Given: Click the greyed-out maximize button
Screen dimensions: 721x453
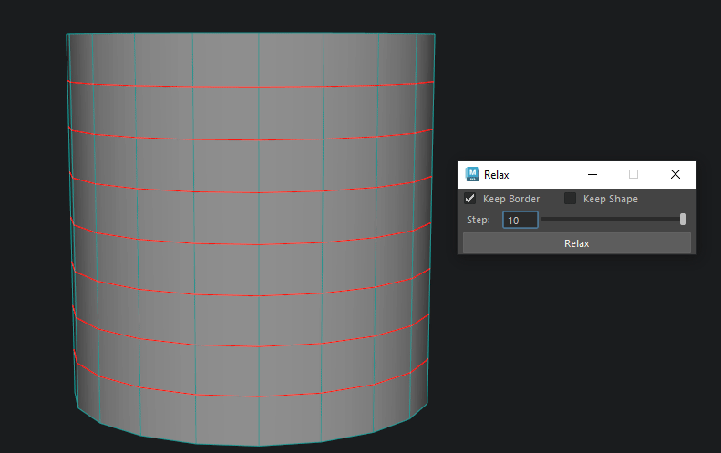Looking at the screenshot, I should 633,174.
